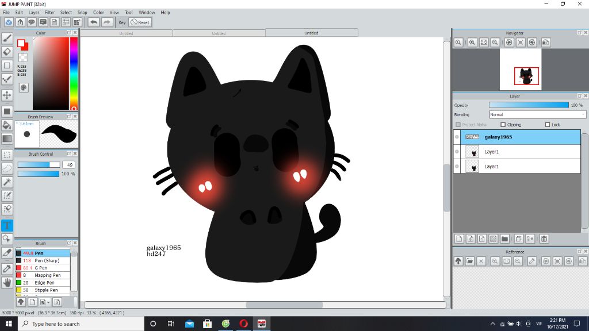Open the color palette icon
The width and height of the screenshot is (589, 331).
tap(24, 87)
